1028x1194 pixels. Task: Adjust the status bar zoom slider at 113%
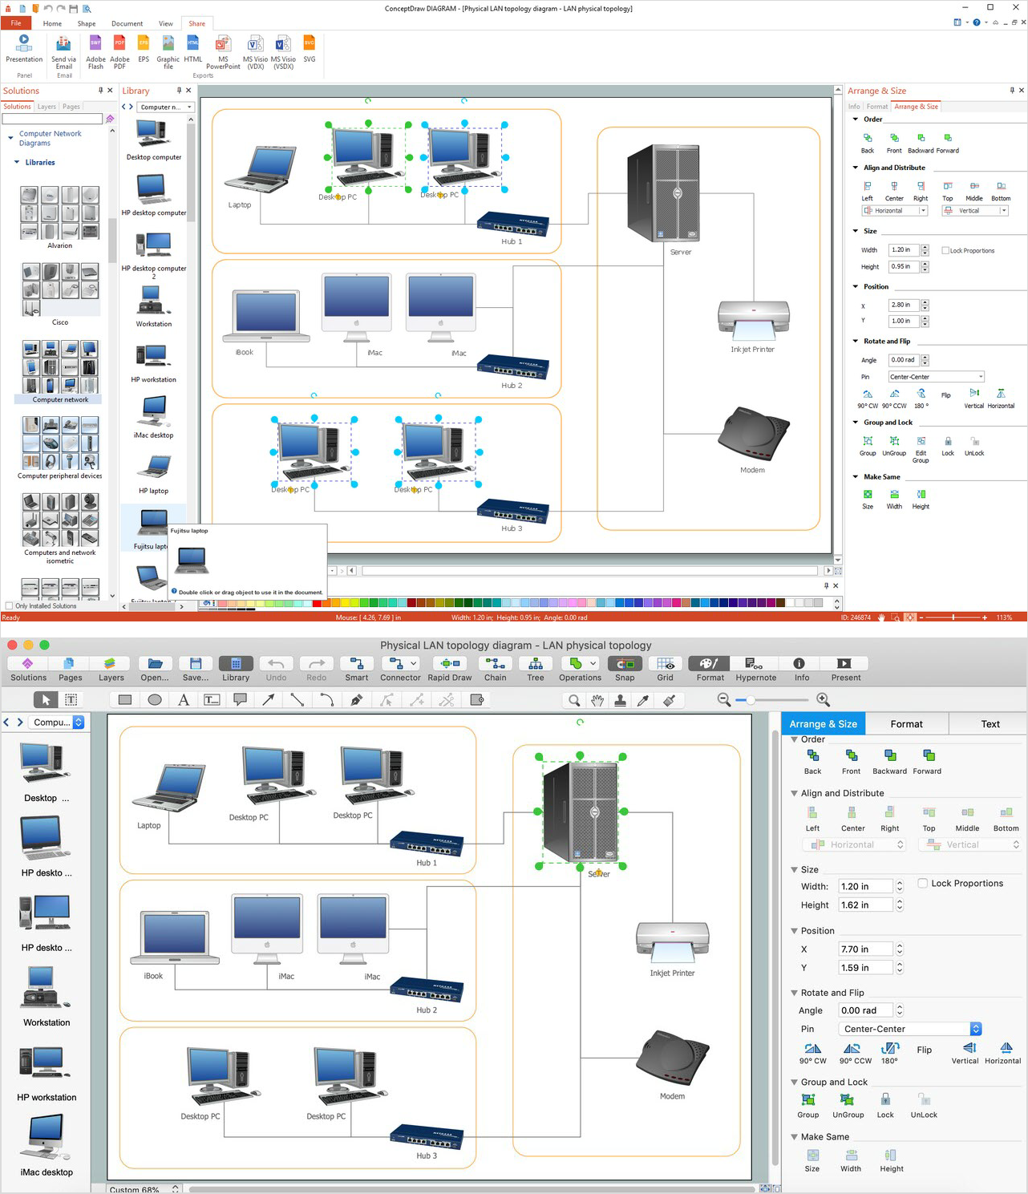[953, 617]
